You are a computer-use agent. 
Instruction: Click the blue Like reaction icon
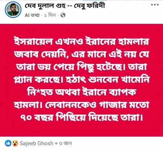click(x=8, y=143)
